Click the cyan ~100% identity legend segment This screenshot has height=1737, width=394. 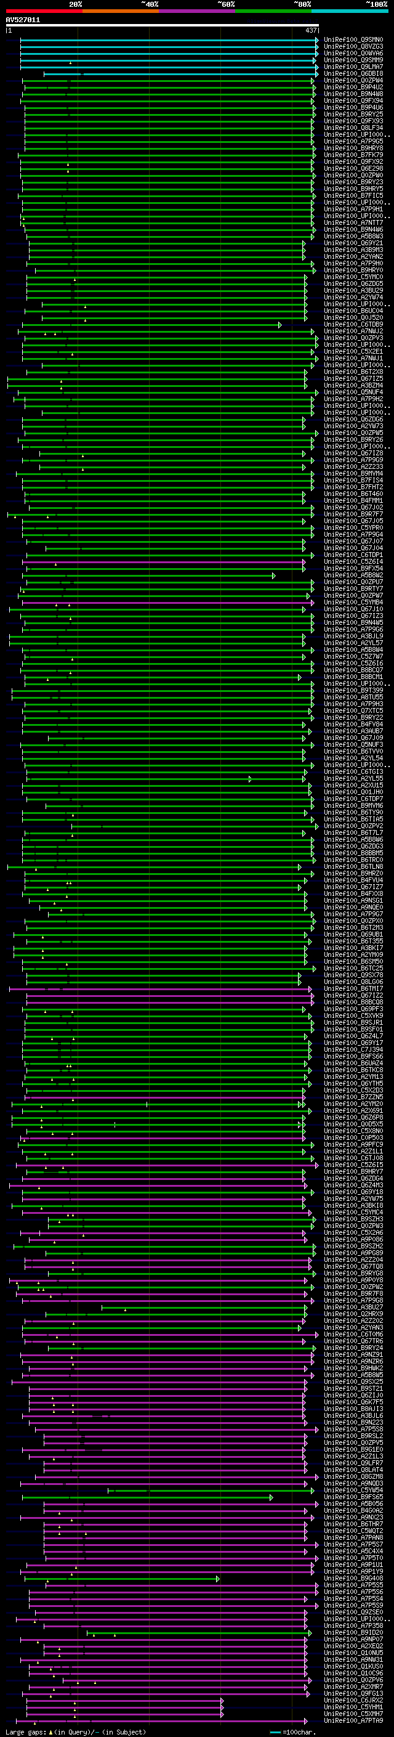coord(349,11)
